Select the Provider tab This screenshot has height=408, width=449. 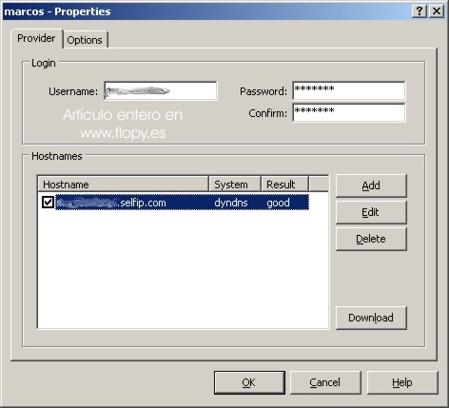[x=36, y=38]
